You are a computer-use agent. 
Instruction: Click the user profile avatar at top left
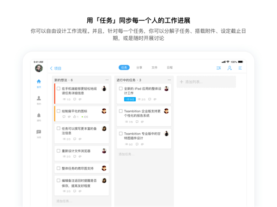[39, 68]
